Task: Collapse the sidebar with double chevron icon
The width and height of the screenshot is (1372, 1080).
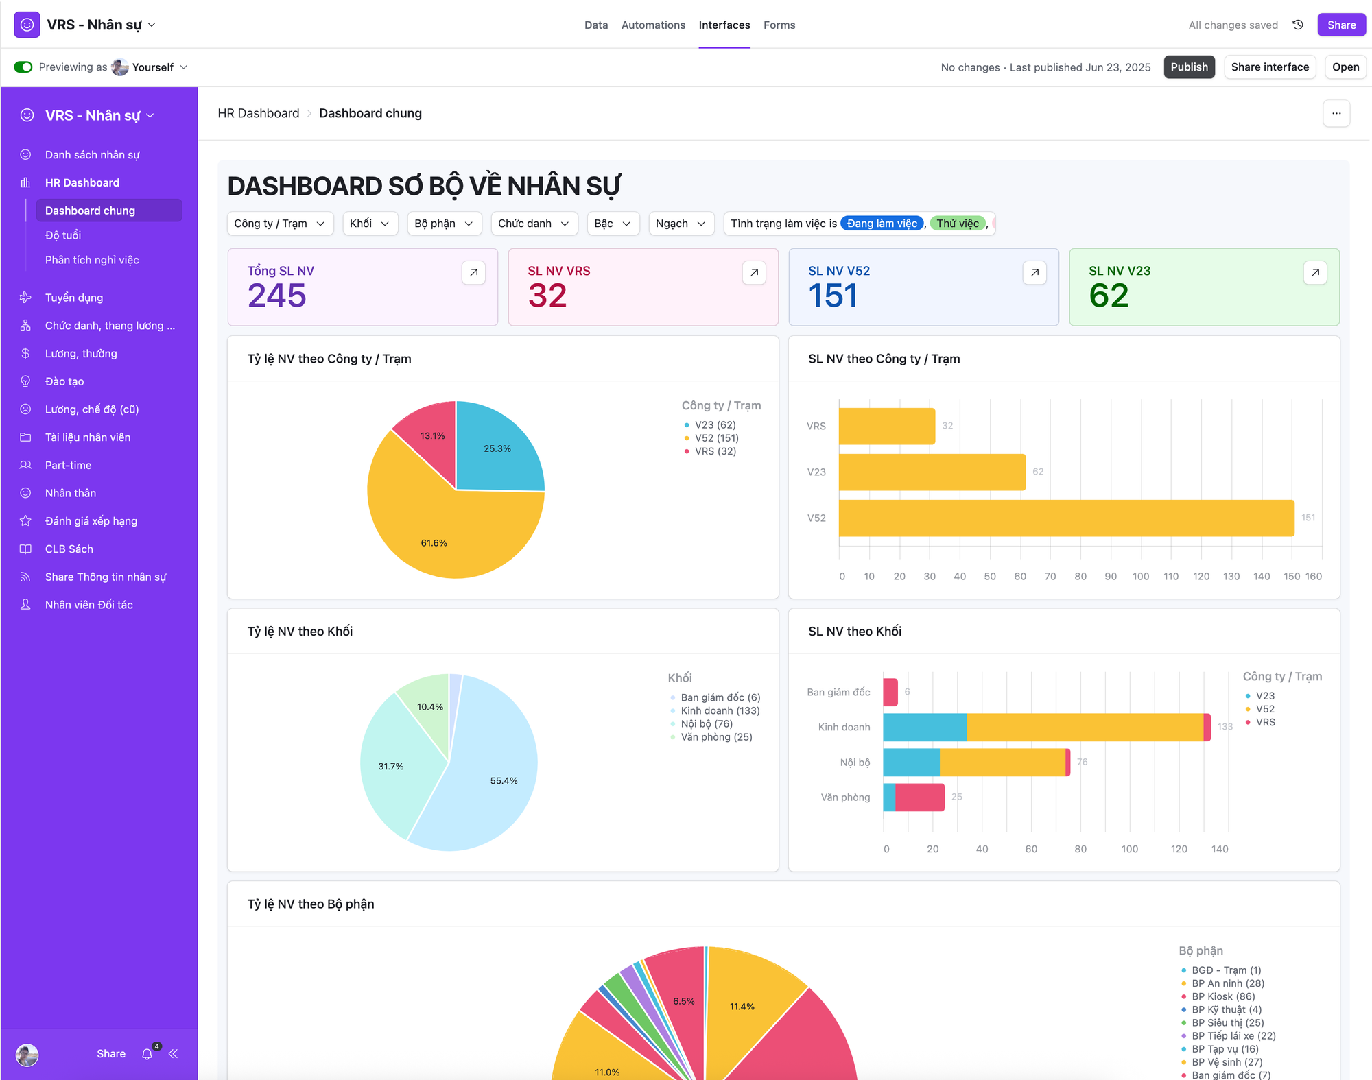Action: (174, 1054)
